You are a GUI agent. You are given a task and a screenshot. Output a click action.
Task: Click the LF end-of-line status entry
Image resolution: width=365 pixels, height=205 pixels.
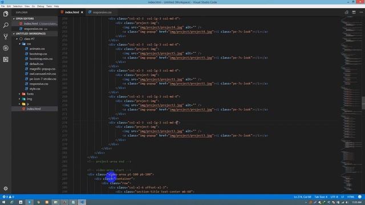342,197
